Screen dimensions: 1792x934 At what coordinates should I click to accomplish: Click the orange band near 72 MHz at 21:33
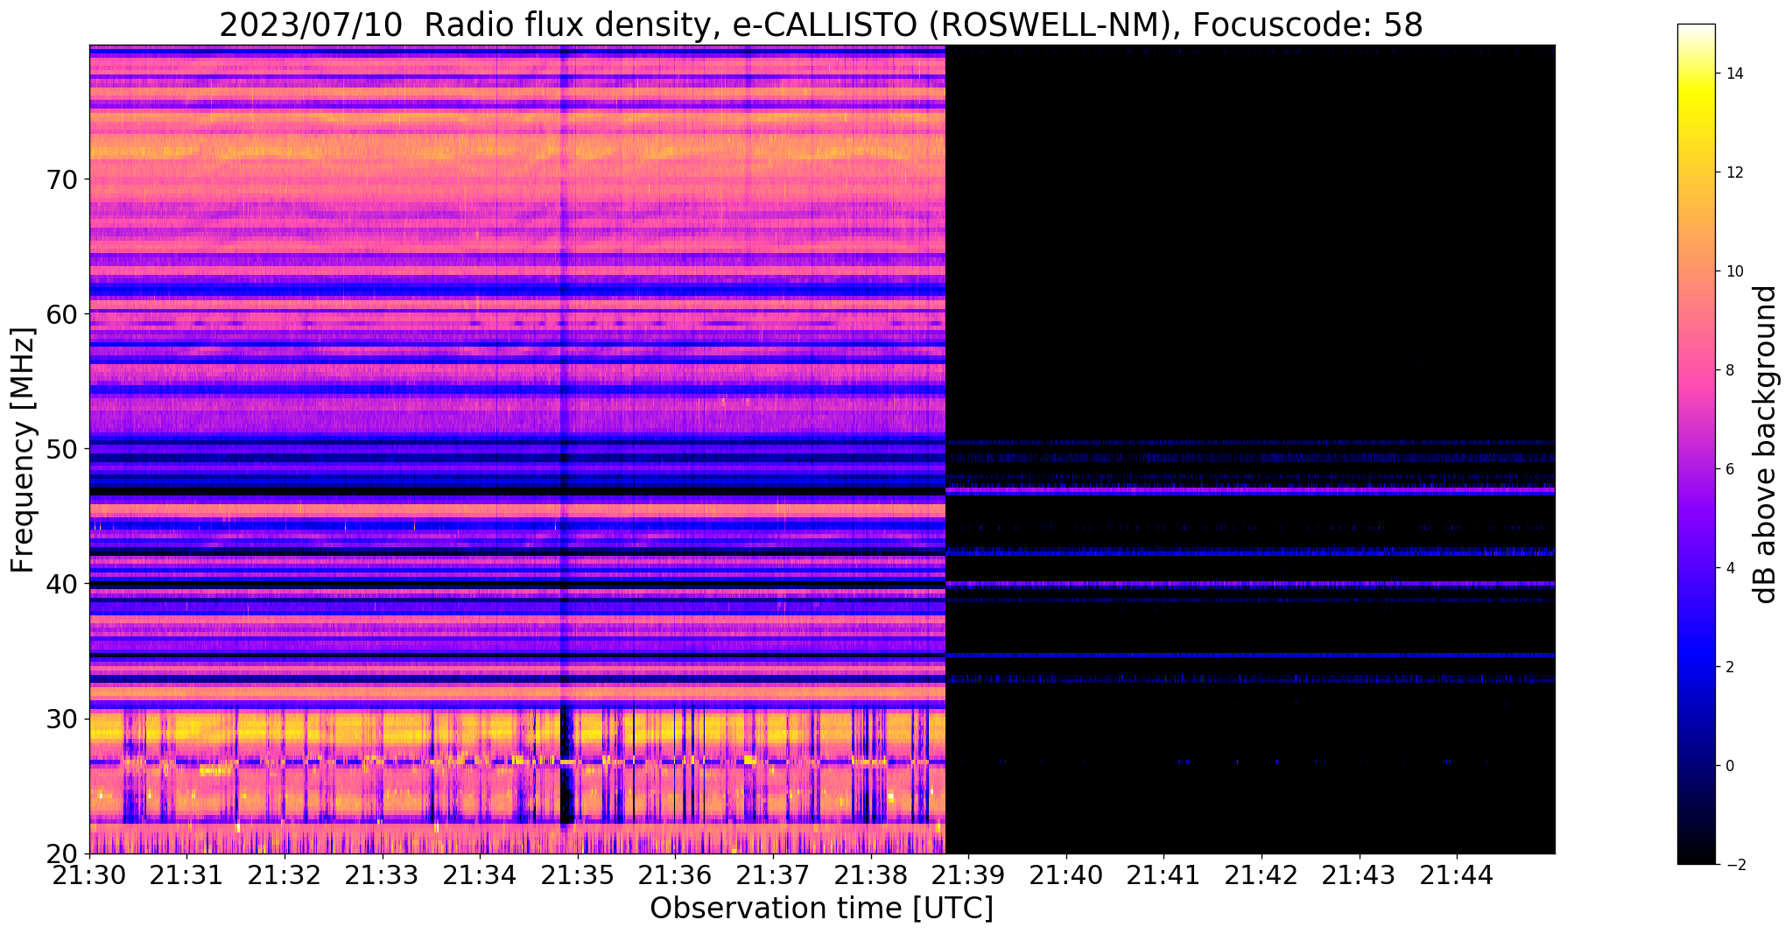(x=383, y=149)
